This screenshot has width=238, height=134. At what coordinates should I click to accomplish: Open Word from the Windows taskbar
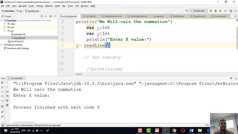[x=191, y=130]
